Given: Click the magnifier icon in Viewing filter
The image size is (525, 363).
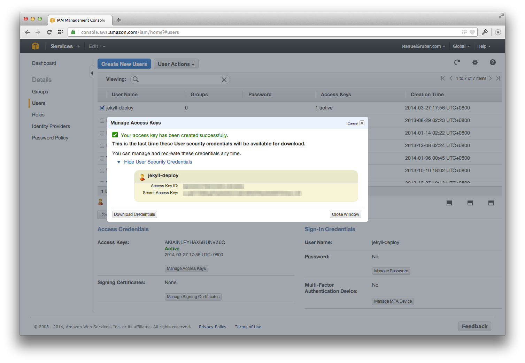Looking at the screenshot, I should coord(136,80).
